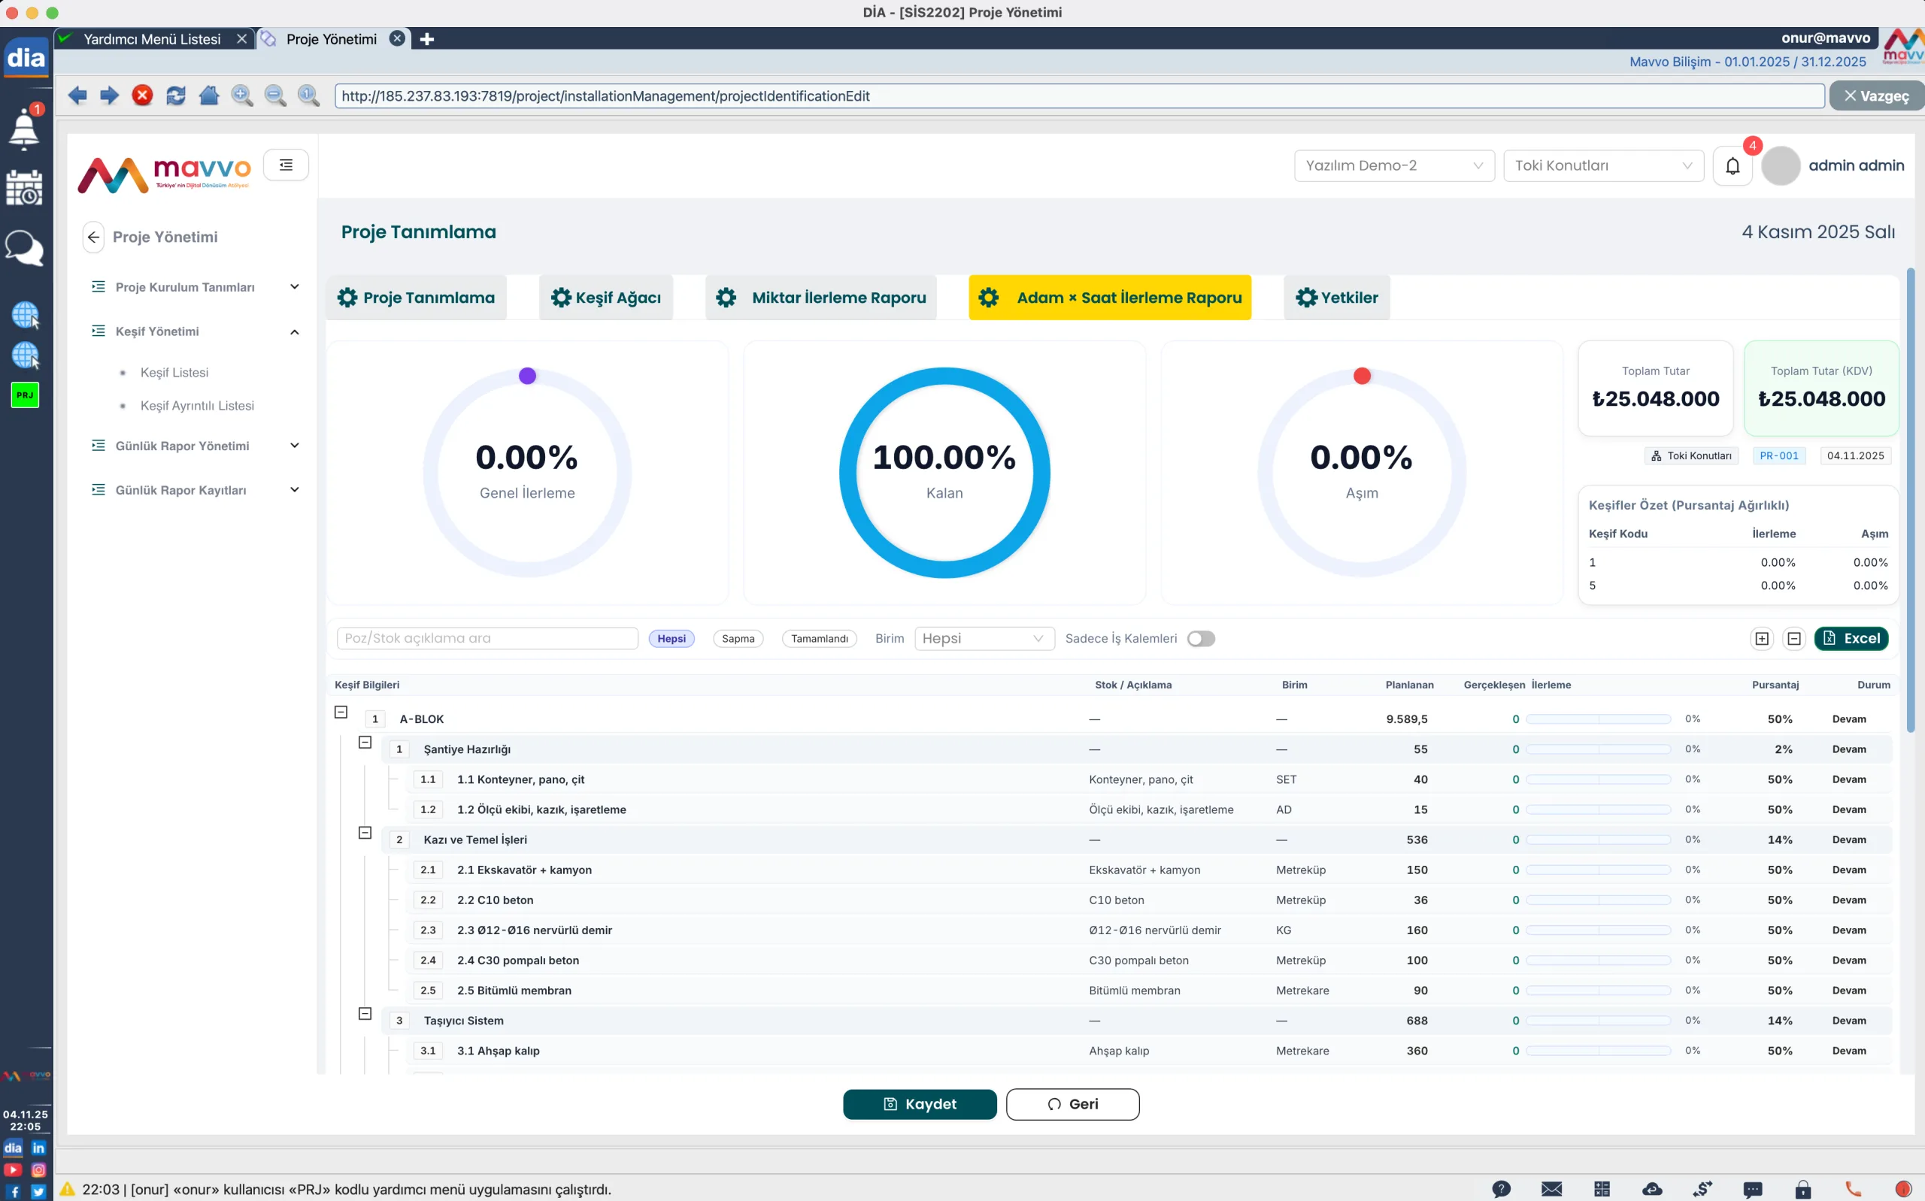Click the Poz/Stok açıklama search field
The width and height of the screenshot is (1925, 1201).
click(x=487, y=639)
